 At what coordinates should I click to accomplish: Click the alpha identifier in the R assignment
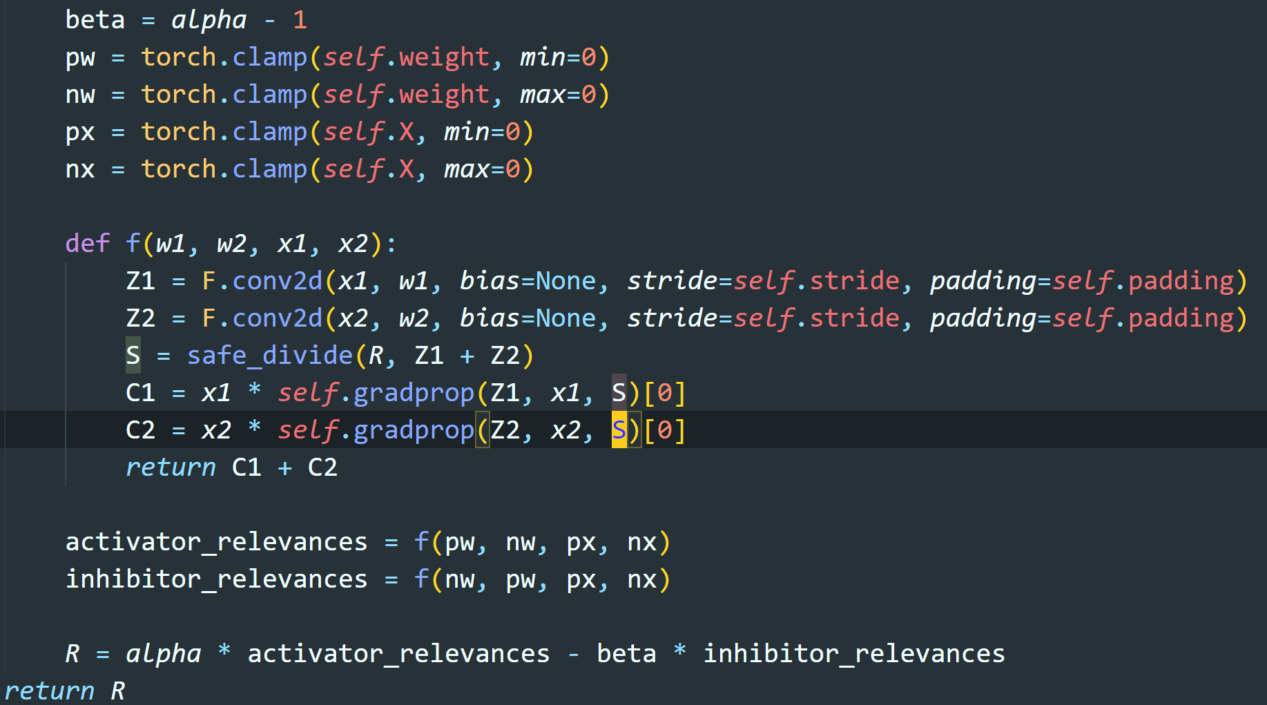coord(162,653)
